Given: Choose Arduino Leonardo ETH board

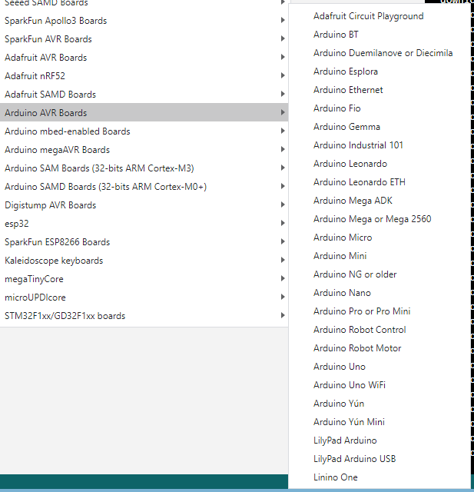Looking at the screenshot, I should [x=380, y=182].
